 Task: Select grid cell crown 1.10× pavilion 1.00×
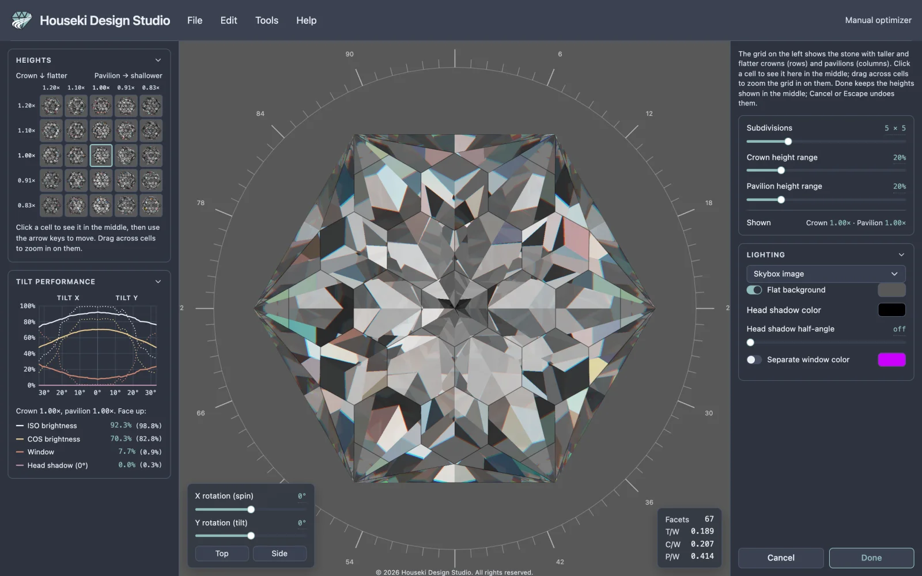(x=101, y=131)
